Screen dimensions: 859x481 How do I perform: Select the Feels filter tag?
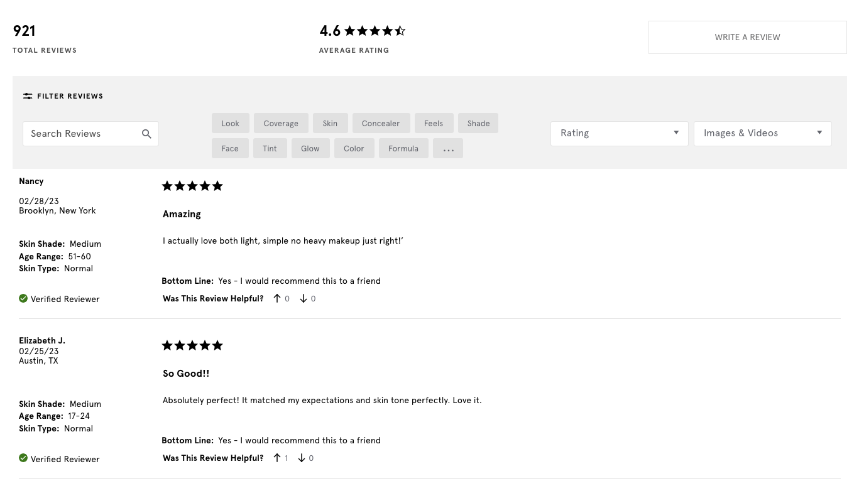[x=434, y=124]
